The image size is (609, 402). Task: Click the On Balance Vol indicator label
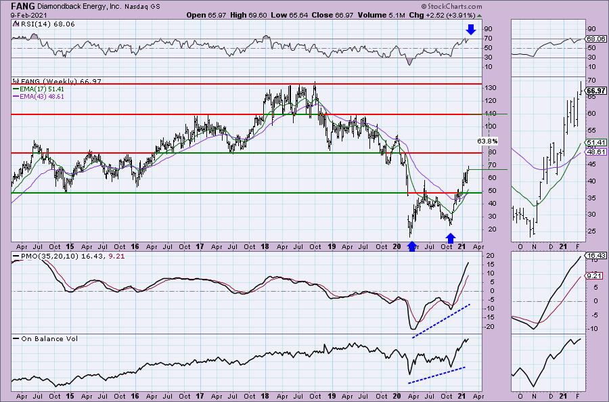point(45,338)
